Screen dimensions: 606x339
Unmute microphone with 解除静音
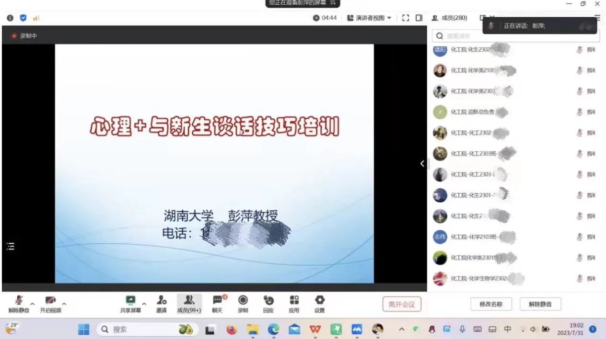(19, 303)
